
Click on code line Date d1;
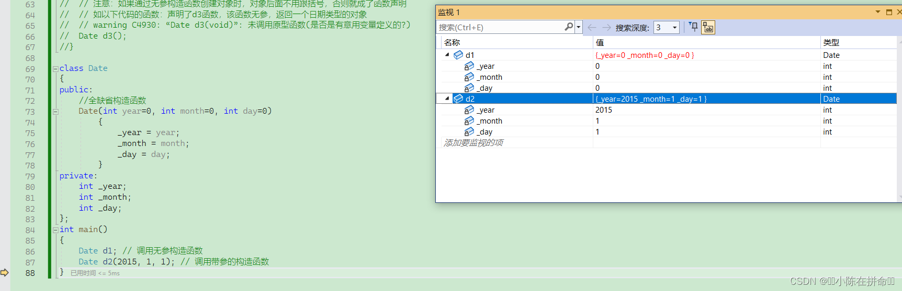(98, 251)
